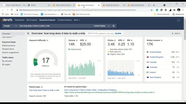Open the United Kingdom country link
186x104 pixels.
click(x=156, y=57)
